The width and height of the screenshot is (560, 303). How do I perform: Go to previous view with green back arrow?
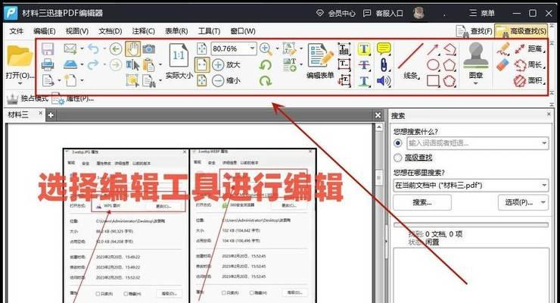(x=116, y=48)
